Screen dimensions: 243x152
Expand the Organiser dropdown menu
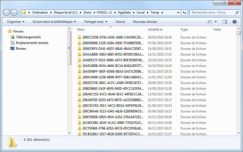(16, 22)
